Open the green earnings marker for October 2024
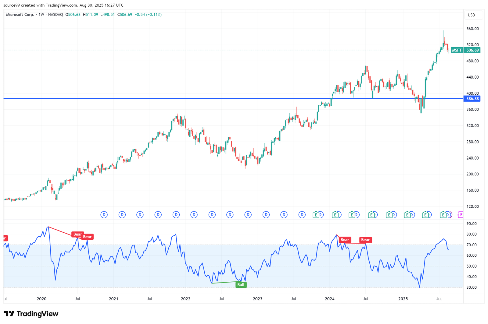488x324 pixels. (x=389, y=215)
